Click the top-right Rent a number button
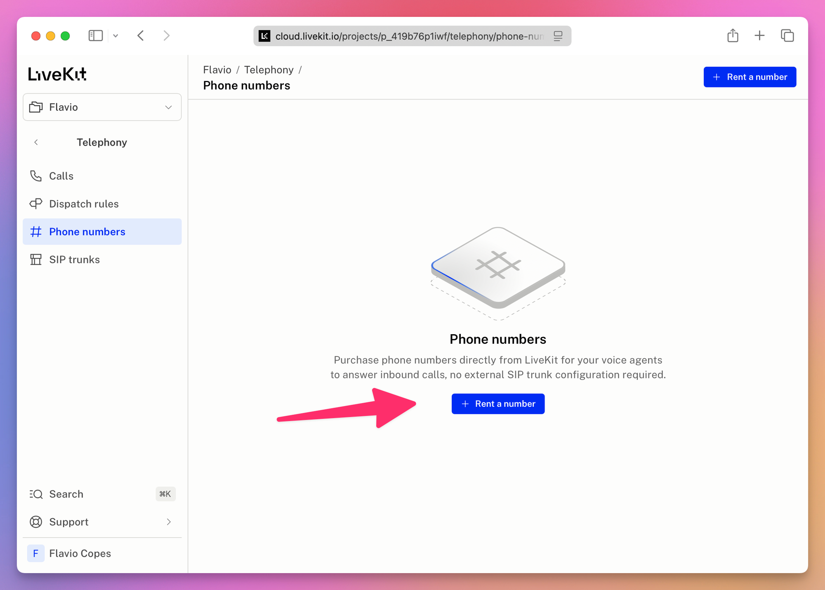This screenshot has width=825, height=590. [750, 77]
